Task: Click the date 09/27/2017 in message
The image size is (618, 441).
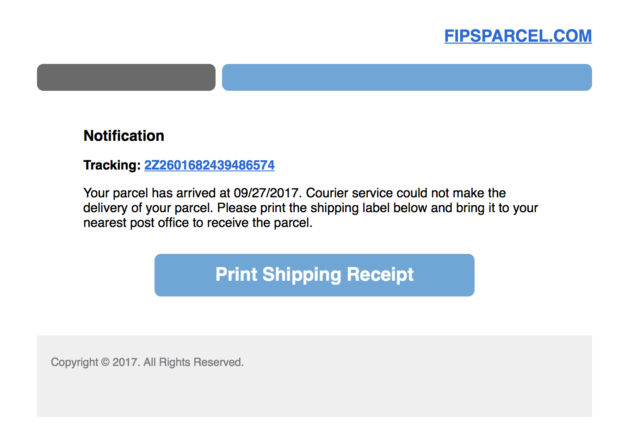Action: pos(266,193)
